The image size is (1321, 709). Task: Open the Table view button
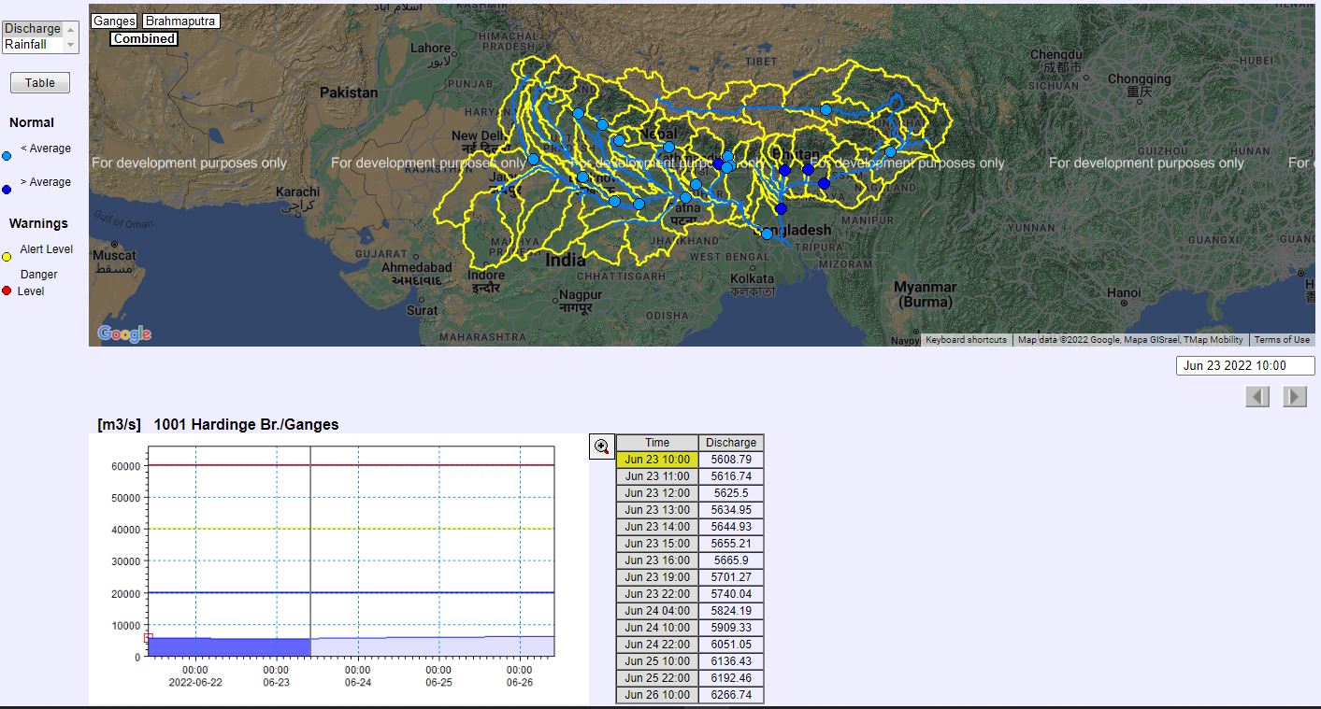click(40, 83)
